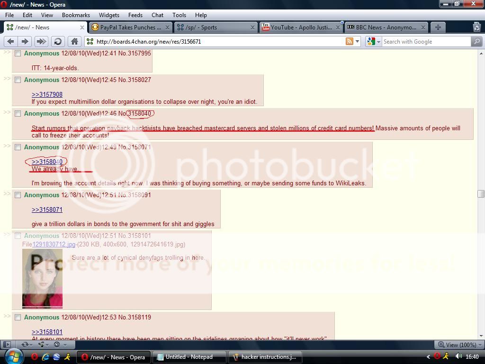Open the Bookmarks menu
485x364 pixels.
pos(76,15)
